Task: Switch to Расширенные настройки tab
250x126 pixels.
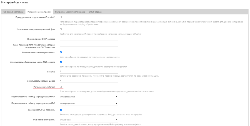Action: [x=39, y=12]
